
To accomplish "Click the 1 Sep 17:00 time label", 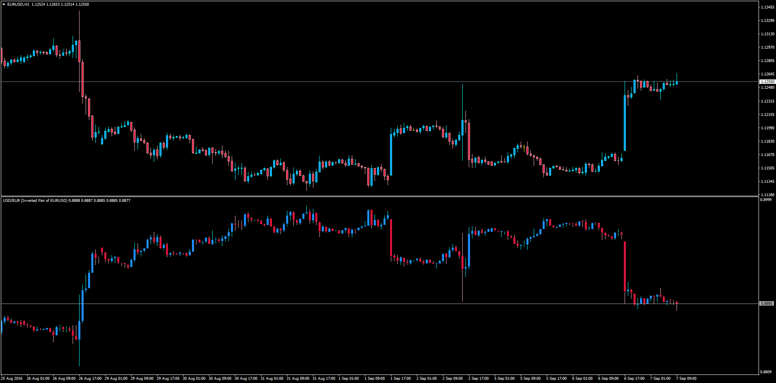I will pyautogui.click(x=401, y=379).
